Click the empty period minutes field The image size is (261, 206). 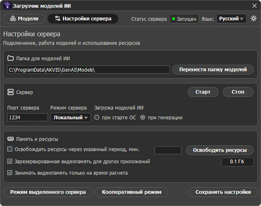pyautogui.click(x=168, y=150)
